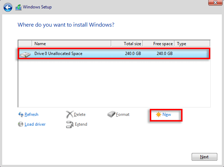This screenshot has height=167, width=224.
Task: Choose the Load driver link
Action: click(x=35, y=124)
